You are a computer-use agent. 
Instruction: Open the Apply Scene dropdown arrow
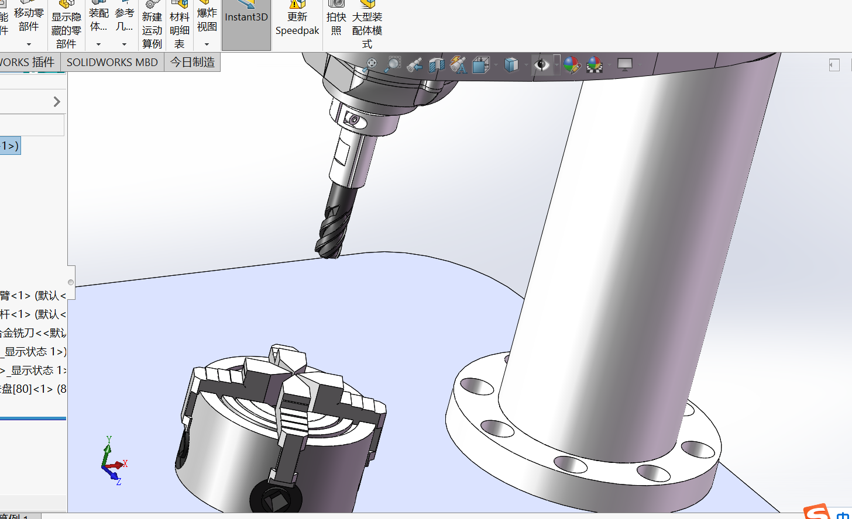[609, 65]
